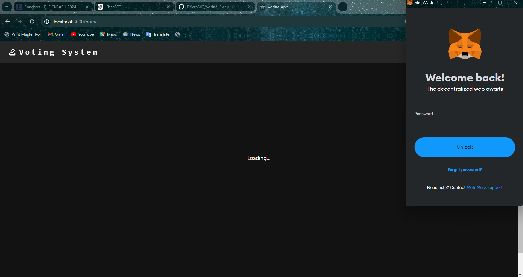Switch to the Snackers BLOCKBASH 2024 tab
This screenshot has width=523, height=277.
[x=53, y=7]
